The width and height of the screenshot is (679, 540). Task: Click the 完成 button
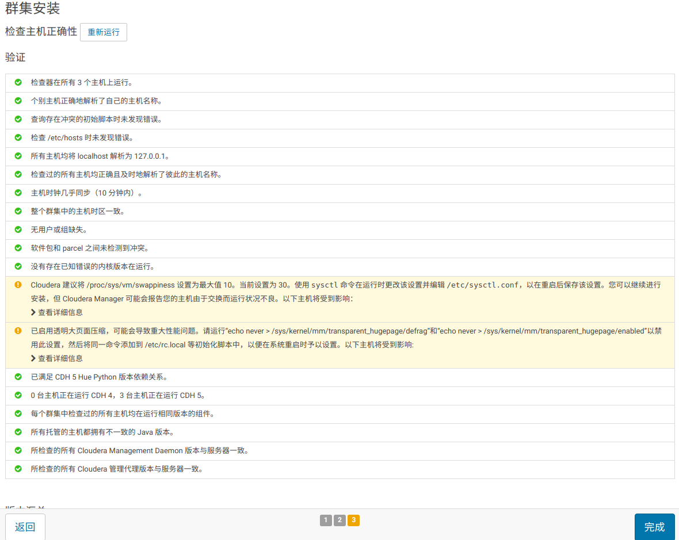click(654, 527)
